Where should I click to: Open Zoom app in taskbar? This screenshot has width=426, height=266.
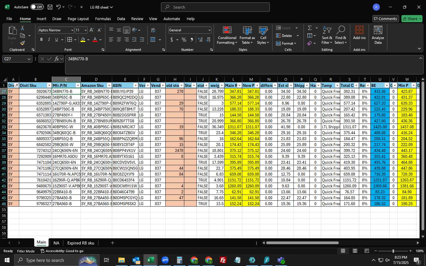pyautogui.click(x=165, y=260)
